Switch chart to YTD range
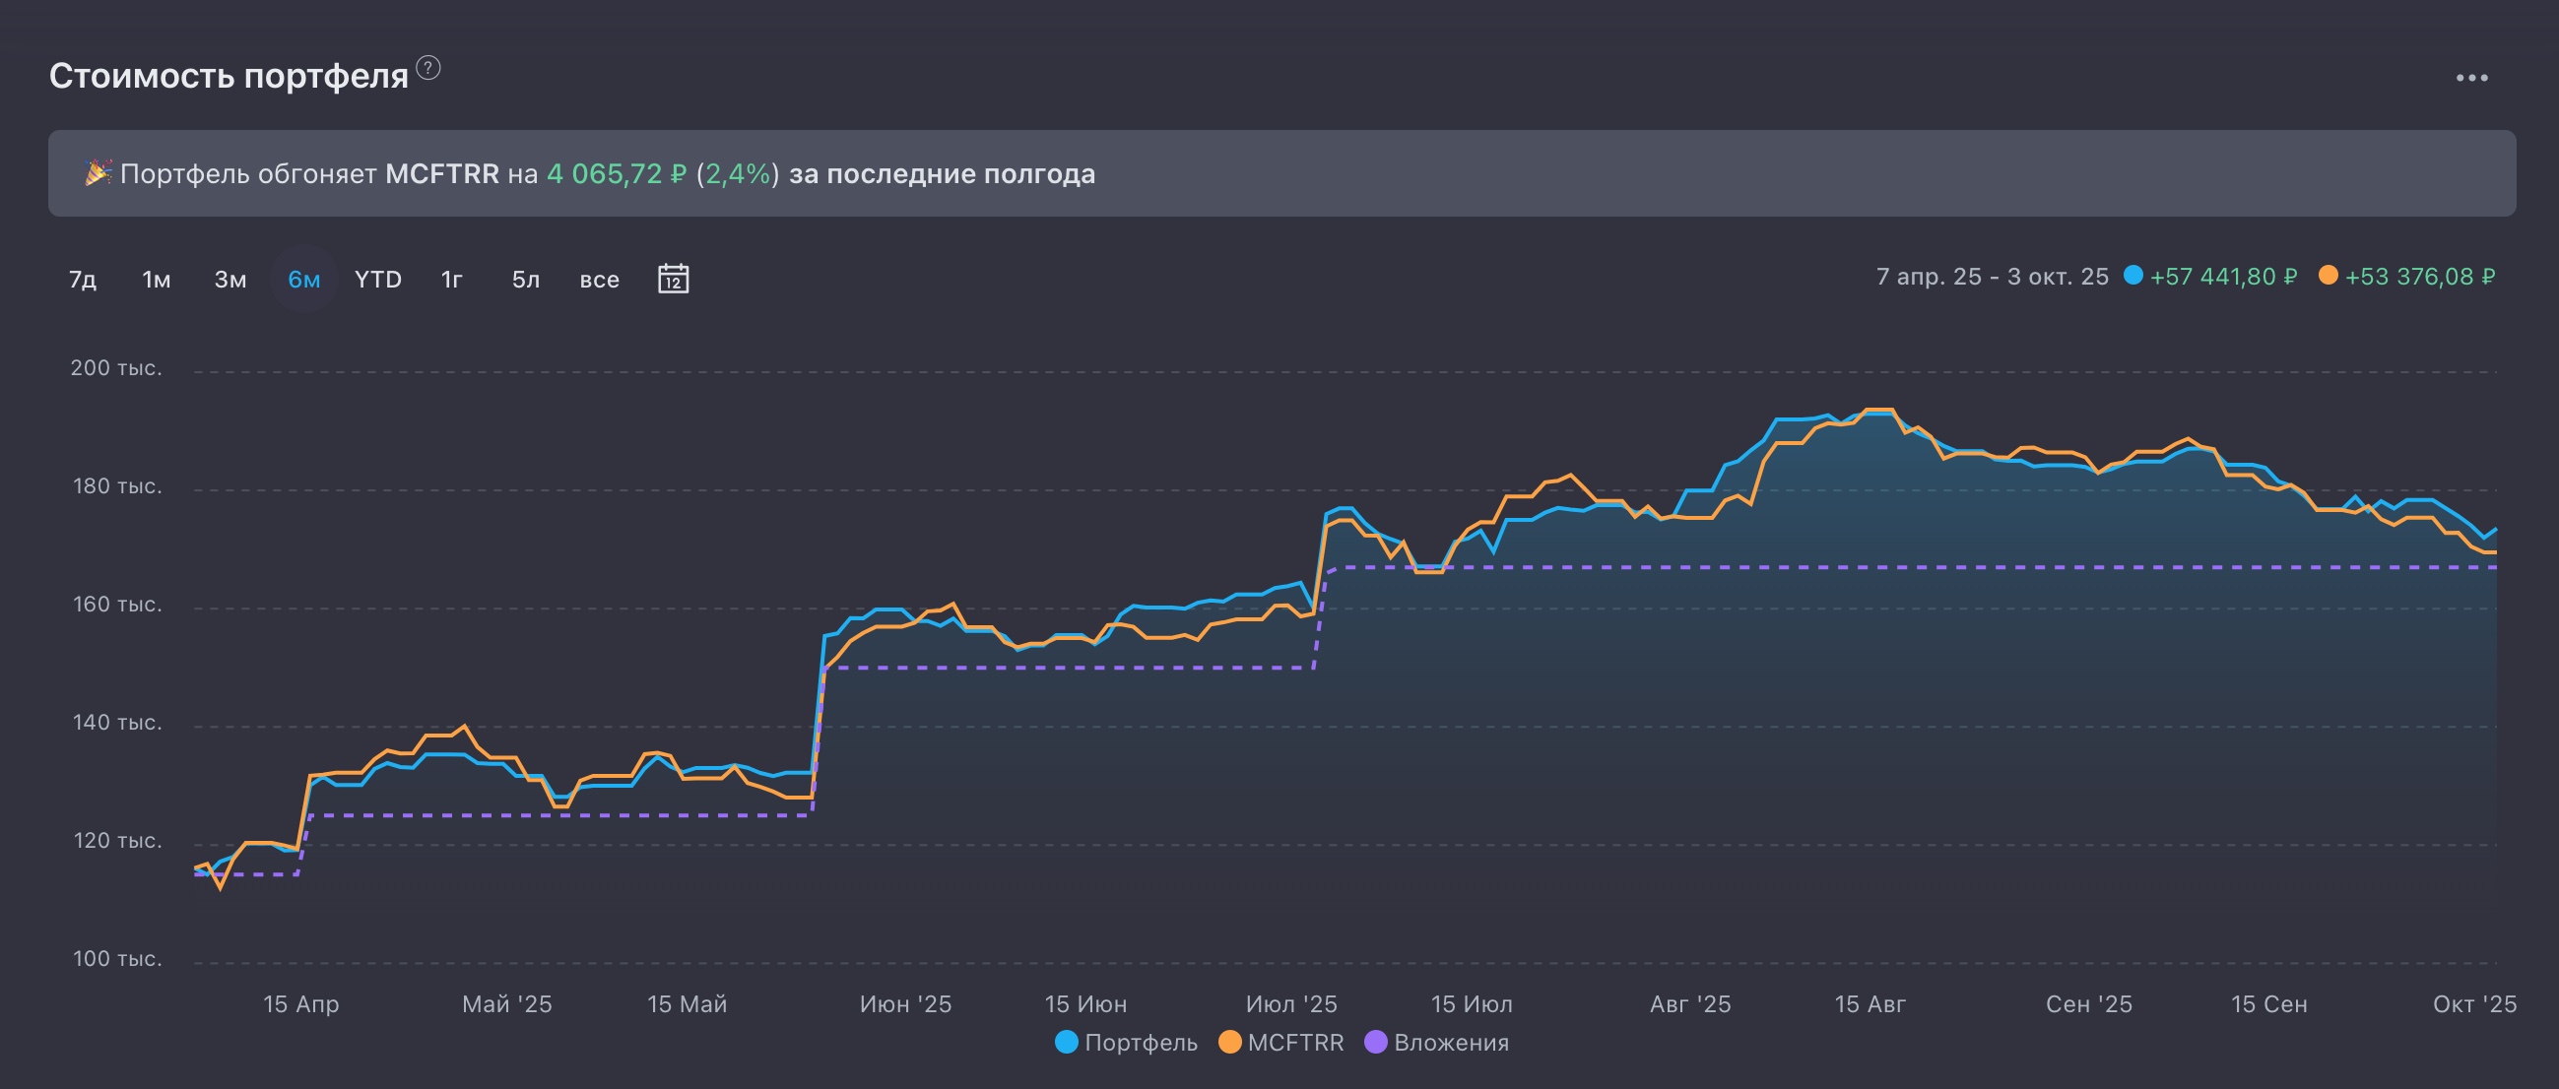2559x1089 pixels. [377, 279]
